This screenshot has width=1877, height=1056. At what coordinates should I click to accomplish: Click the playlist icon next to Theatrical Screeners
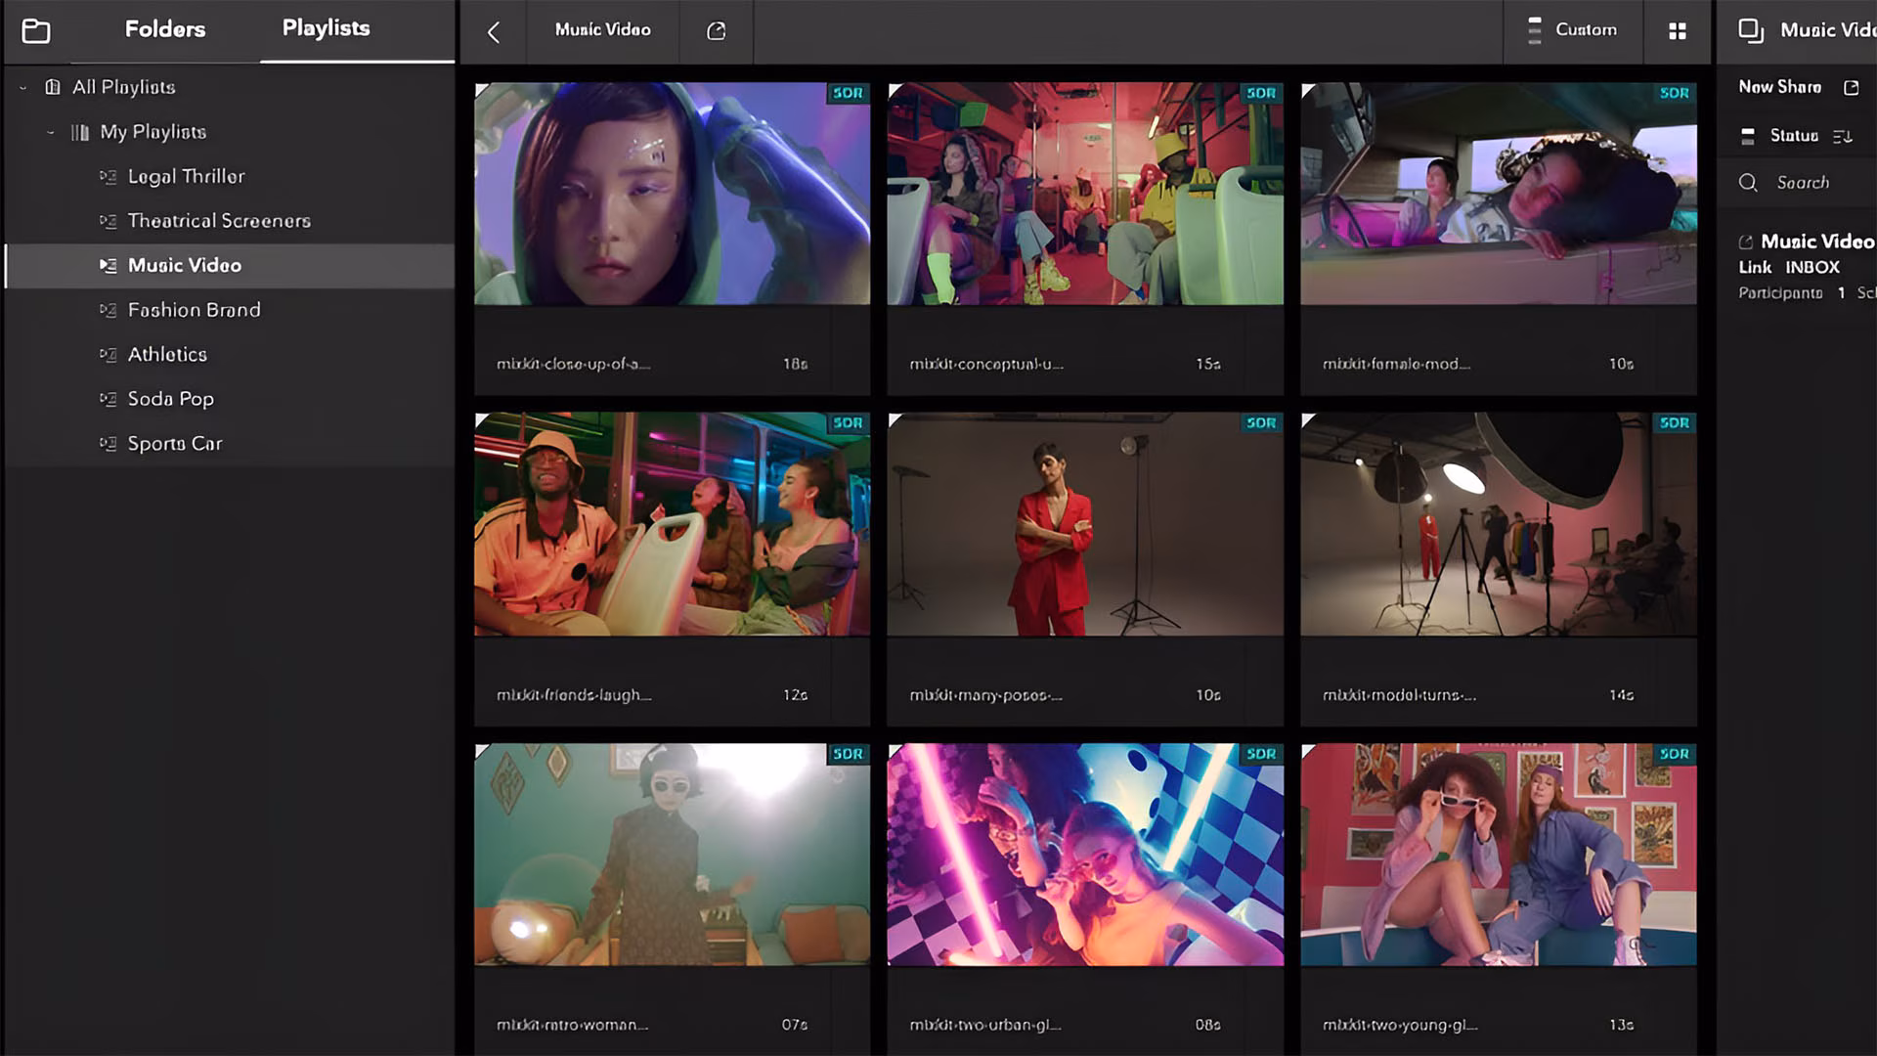(108, 221)
